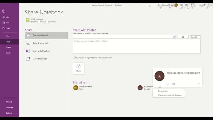The height and width of the screenshot is (120, 213).
Task: Choose Share with Meeting option
Action: click(x=46, y=51)
